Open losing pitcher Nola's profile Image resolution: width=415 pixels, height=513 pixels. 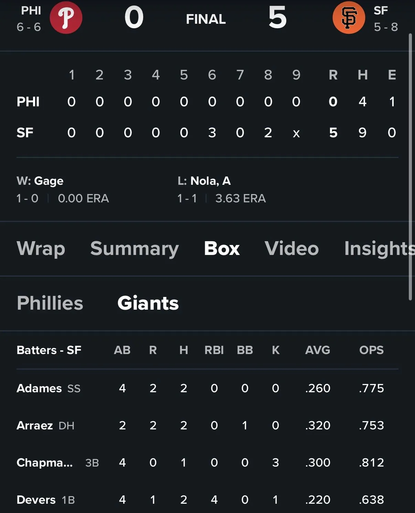[x=210, y=181]
